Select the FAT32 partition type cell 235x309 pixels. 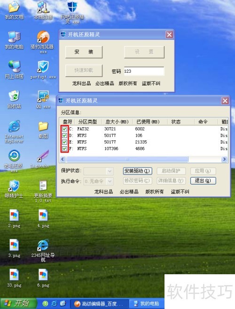point(83,129)
